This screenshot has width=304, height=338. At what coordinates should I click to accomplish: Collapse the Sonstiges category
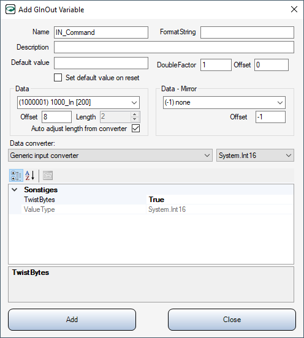coord(15,190)
